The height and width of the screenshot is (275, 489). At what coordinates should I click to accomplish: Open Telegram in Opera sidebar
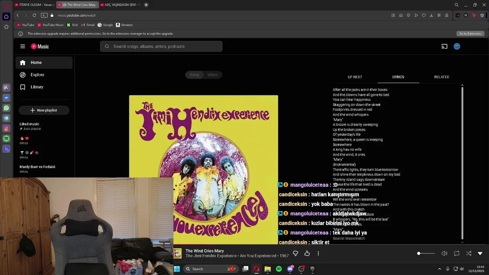click(x=6, y=118)
